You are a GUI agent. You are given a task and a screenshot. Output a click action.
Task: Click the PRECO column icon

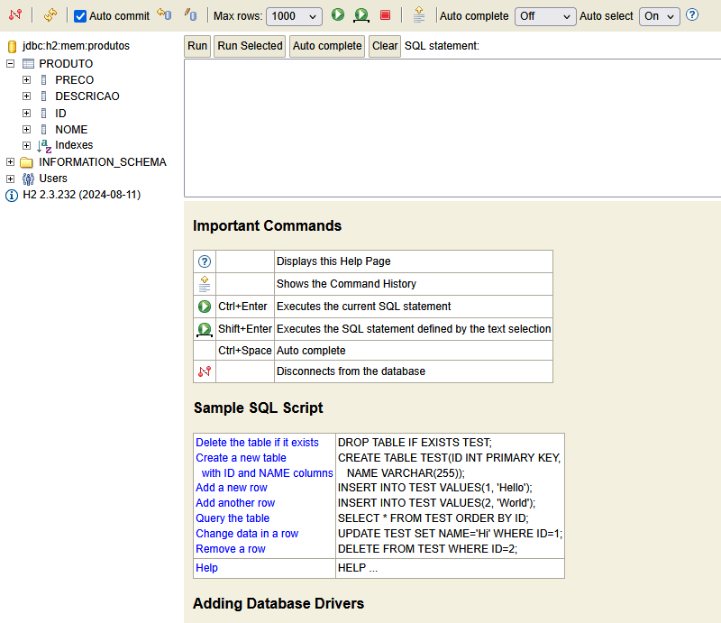[43, 80]
